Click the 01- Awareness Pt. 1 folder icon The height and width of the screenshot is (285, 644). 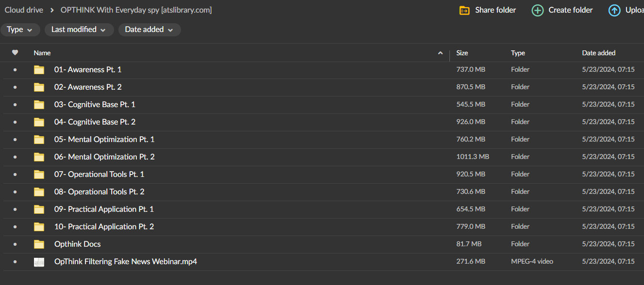39,70
